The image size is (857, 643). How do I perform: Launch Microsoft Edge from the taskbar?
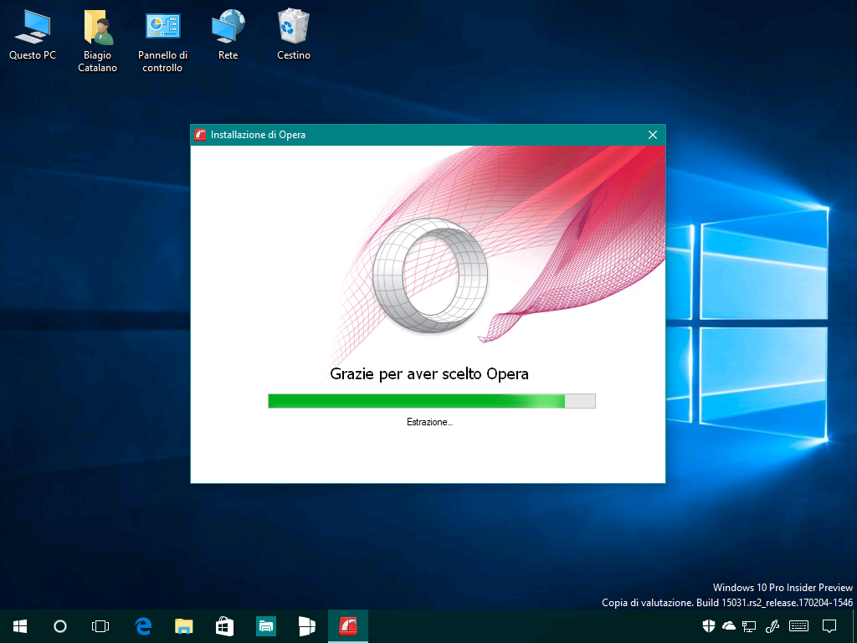[143, 626]
